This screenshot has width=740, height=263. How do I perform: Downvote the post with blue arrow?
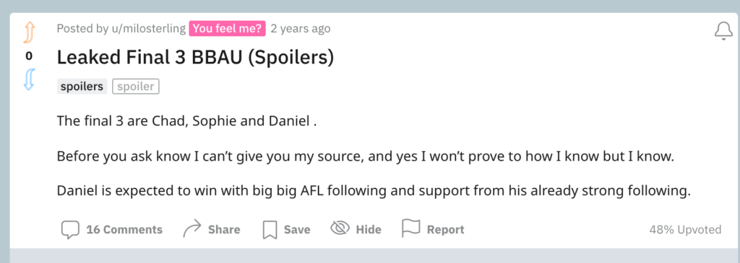point(29,79)
